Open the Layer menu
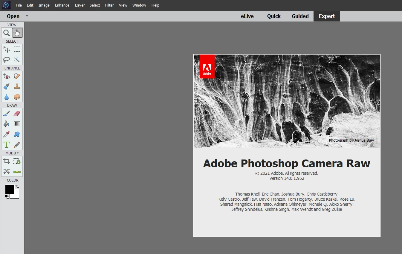The height and width of the screenshot is (254, 402). [x=80, y=5]
